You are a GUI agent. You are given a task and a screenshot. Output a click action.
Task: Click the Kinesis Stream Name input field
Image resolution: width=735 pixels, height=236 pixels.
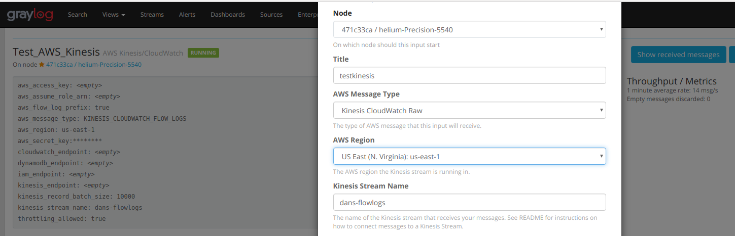click(469, 203)
